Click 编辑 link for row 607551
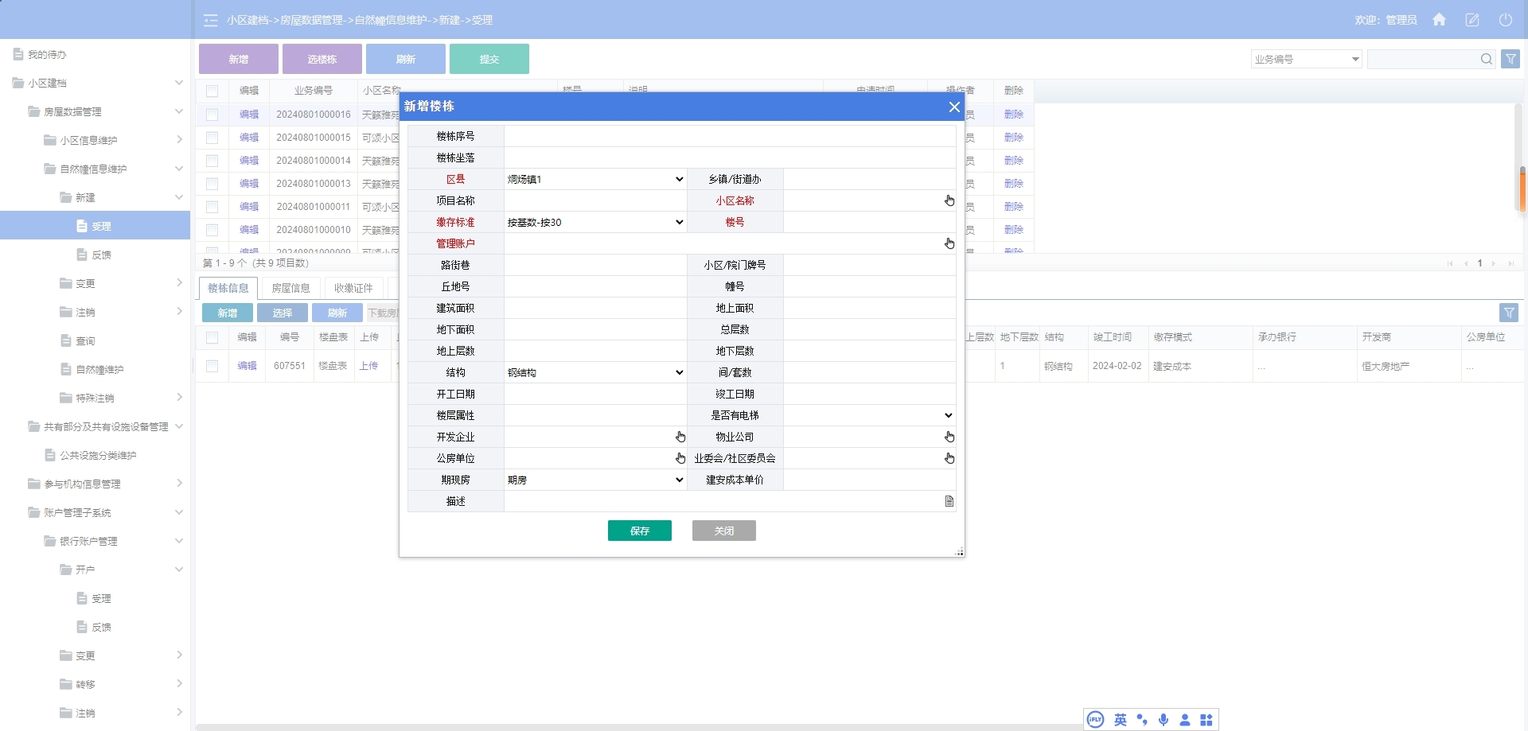This screenshot has width=1528, height=731. [248, 366]
